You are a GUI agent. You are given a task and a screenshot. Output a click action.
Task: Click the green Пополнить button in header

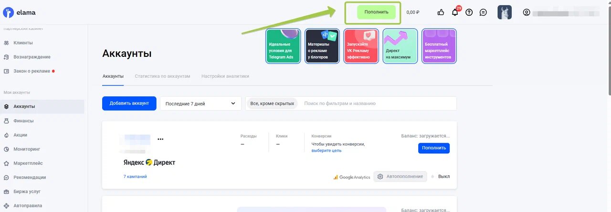pyautogui.click(x=376, y=12)
